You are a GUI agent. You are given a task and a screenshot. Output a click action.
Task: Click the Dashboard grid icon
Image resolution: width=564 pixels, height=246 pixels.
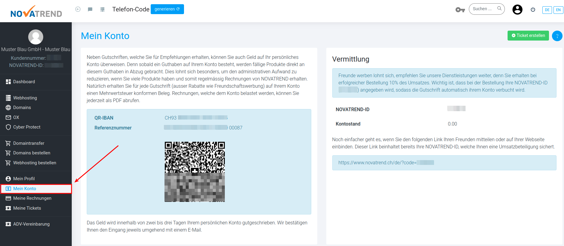pos(8,82)
